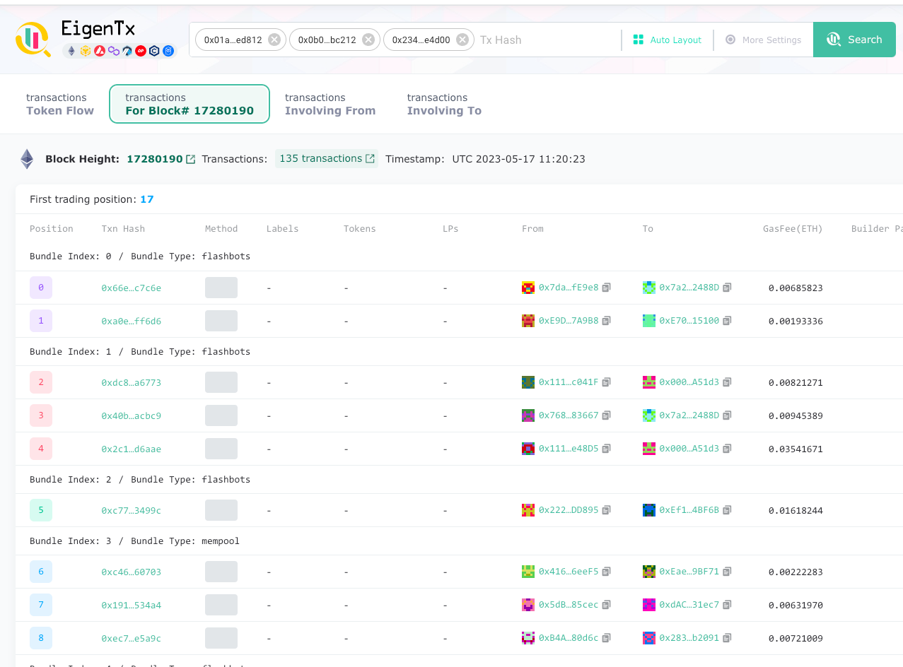Open transaction 0xec7…e5a9c

point(131,638)
